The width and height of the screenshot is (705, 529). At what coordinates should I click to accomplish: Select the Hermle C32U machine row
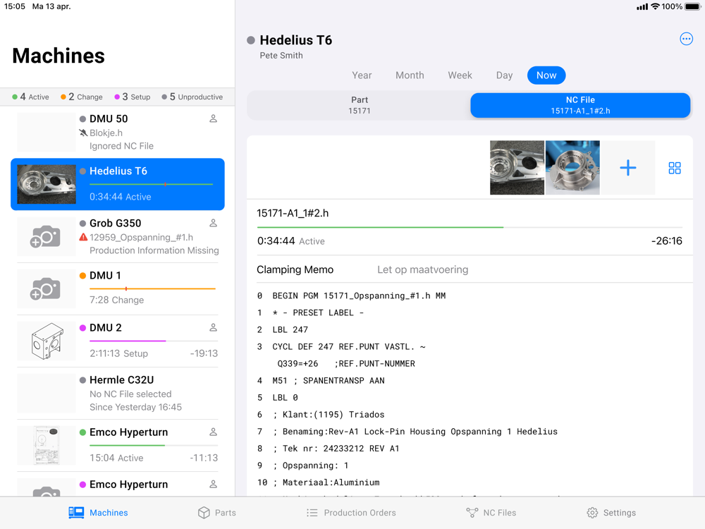click(x=117, y=393)
